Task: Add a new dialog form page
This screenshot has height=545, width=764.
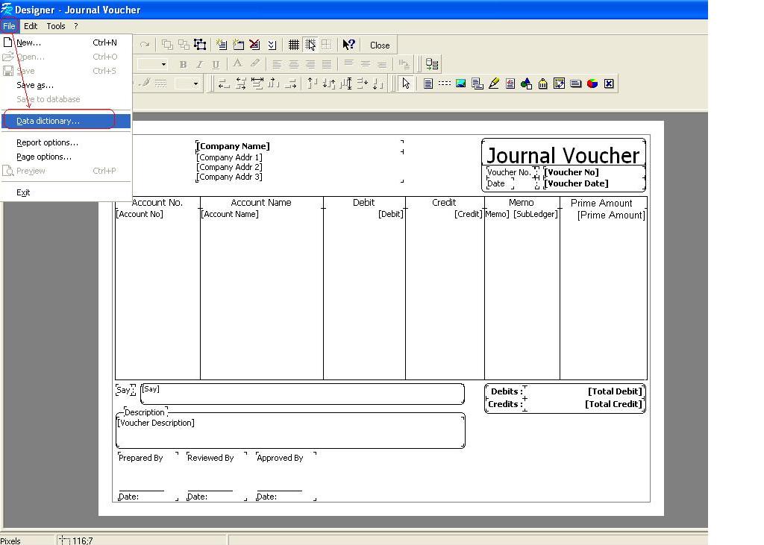Action: pyautogui.click(x=238, y=45)
